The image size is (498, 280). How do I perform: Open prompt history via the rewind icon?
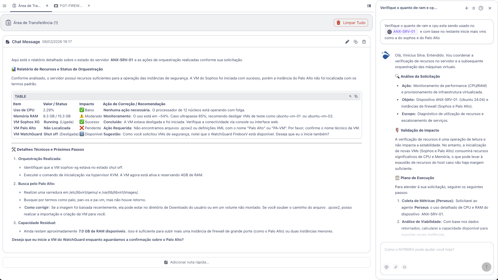tap(405, 267)
